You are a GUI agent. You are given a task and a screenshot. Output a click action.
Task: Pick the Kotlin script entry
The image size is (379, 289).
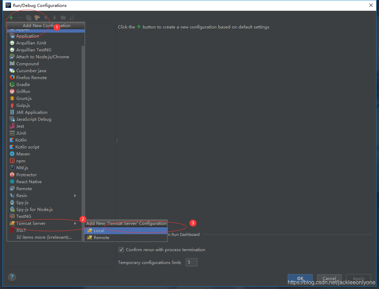[44, 147]
